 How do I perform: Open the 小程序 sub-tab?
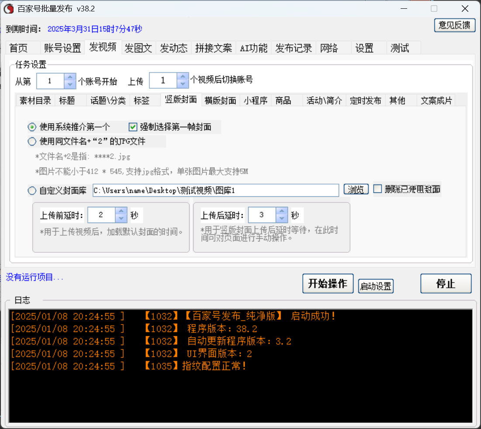(256, 101)
